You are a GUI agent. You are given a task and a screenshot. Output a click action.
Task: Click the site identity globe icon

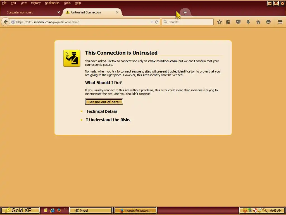pyautogui.click(x=13, y=22)
